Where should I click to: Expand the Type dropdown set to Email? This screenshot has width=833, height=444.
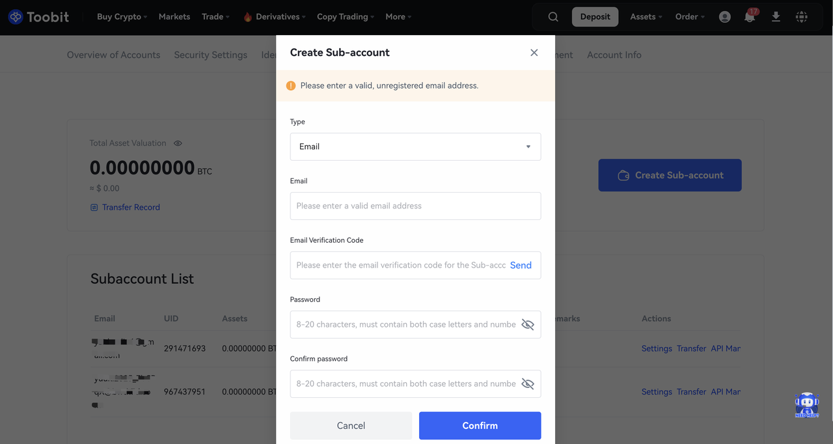pyautogui.click(x=415, y=146)
